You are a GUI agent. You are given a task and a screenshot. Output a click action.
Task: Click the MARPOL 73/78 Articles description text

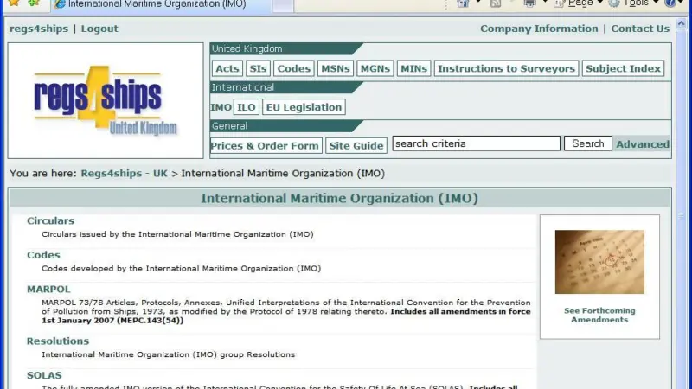pos(286,311)
